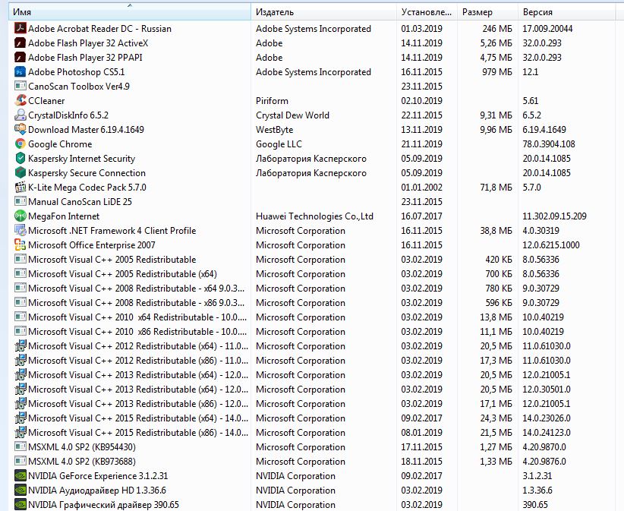Screen dimensions: 624x511
Task: Click size value 246 МБ
Action: (496, 29)
